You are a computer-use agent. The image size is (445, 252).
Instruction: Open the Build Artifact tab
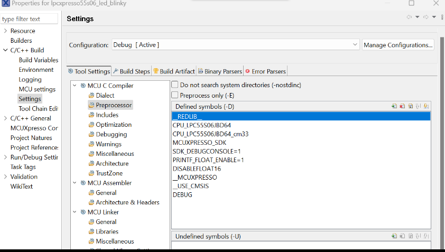[x=174, y=71]
